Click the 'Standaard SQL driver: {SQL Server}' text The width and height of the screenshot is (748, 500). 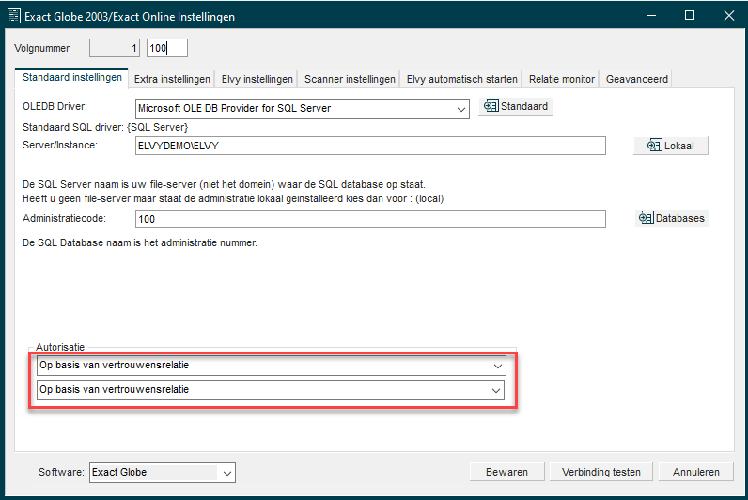pos(105,128)
